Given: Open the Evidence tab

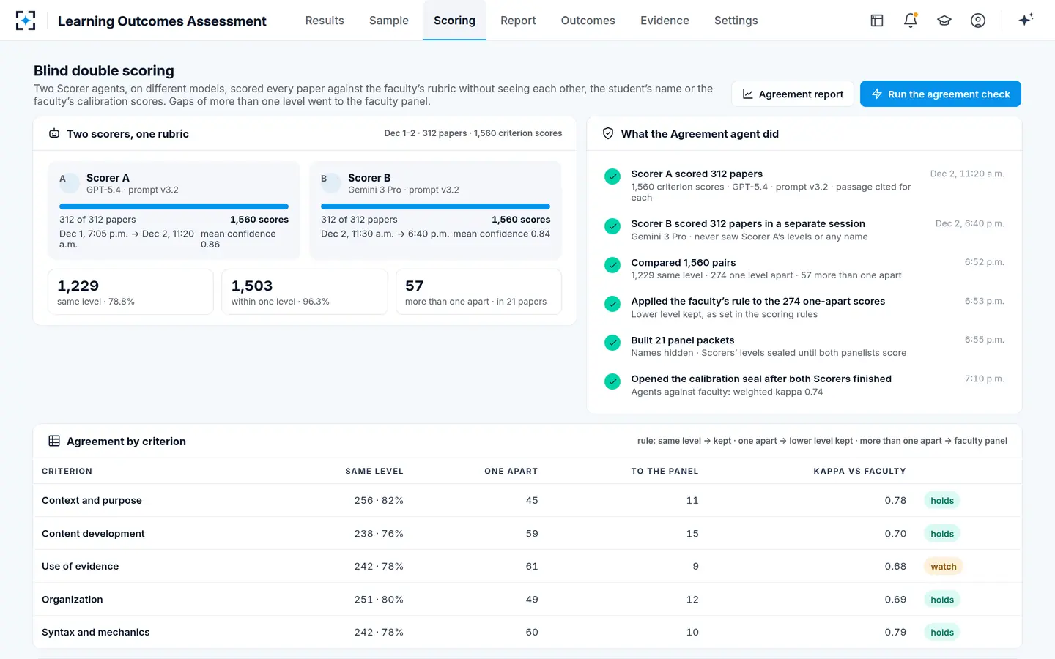Looking at the screenshot, I should tap(665, 21).
